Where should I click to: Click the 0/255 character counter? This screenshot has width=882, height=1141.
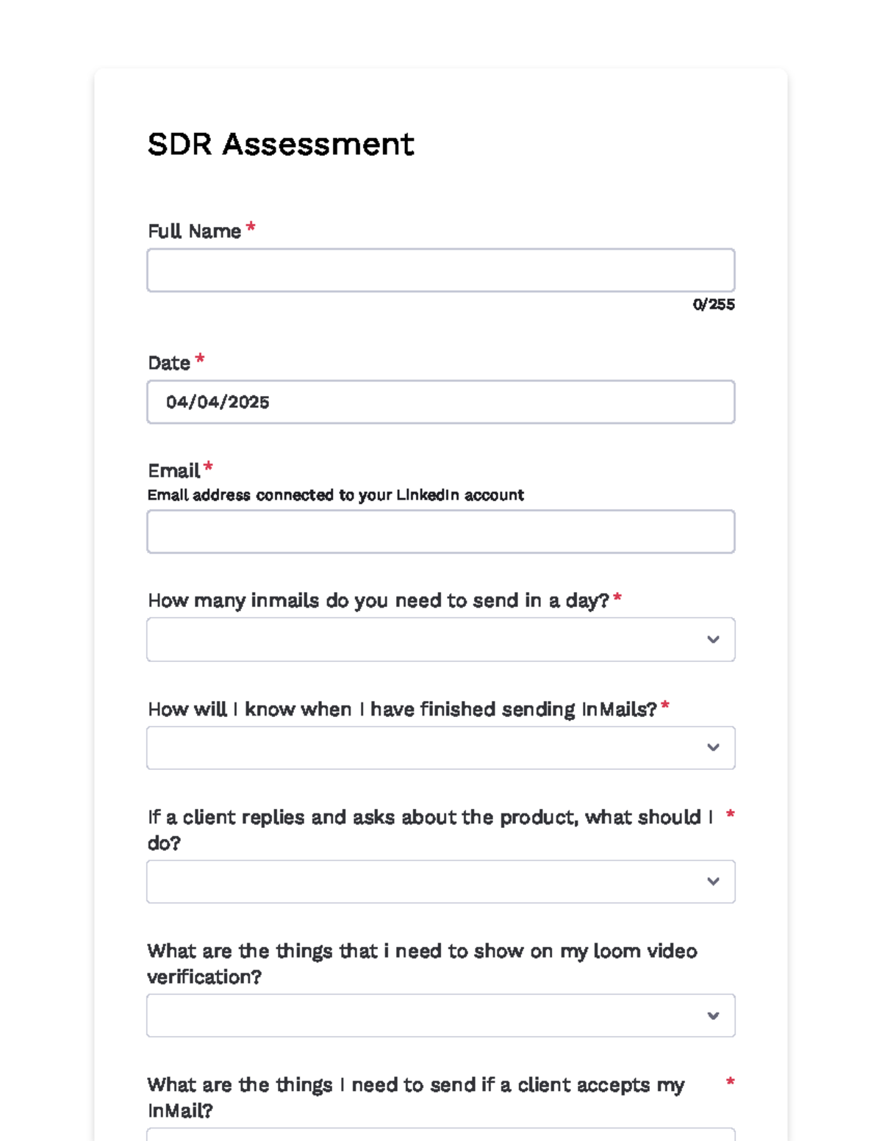[x=712, y=304]
